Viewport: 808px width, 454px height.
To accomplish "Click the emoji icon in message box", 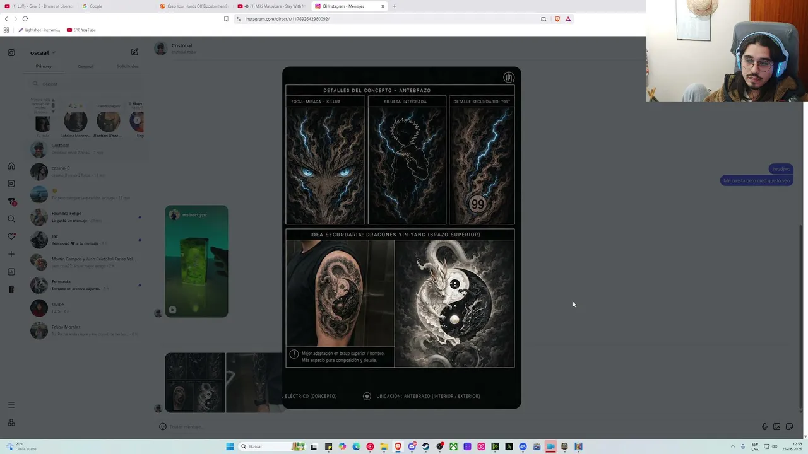I will 163,427.
